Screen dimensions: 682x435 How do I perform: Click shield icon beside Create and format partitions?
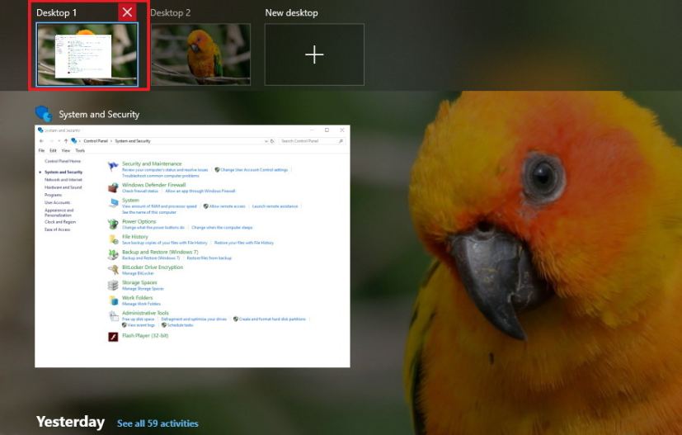click(236, 319)
